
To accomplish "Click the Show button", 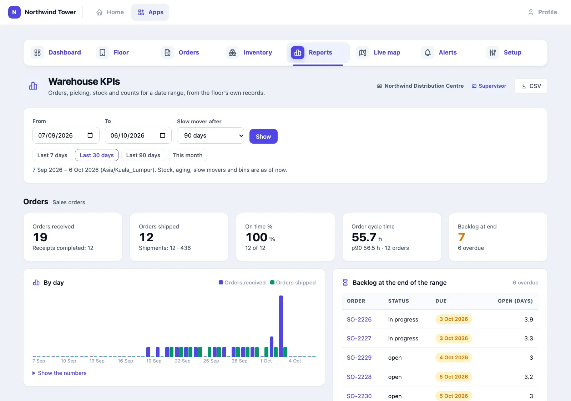I will point(263,137).
